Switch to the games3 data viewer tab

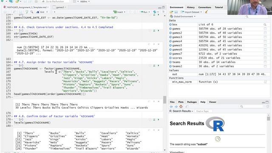[60, 7]
